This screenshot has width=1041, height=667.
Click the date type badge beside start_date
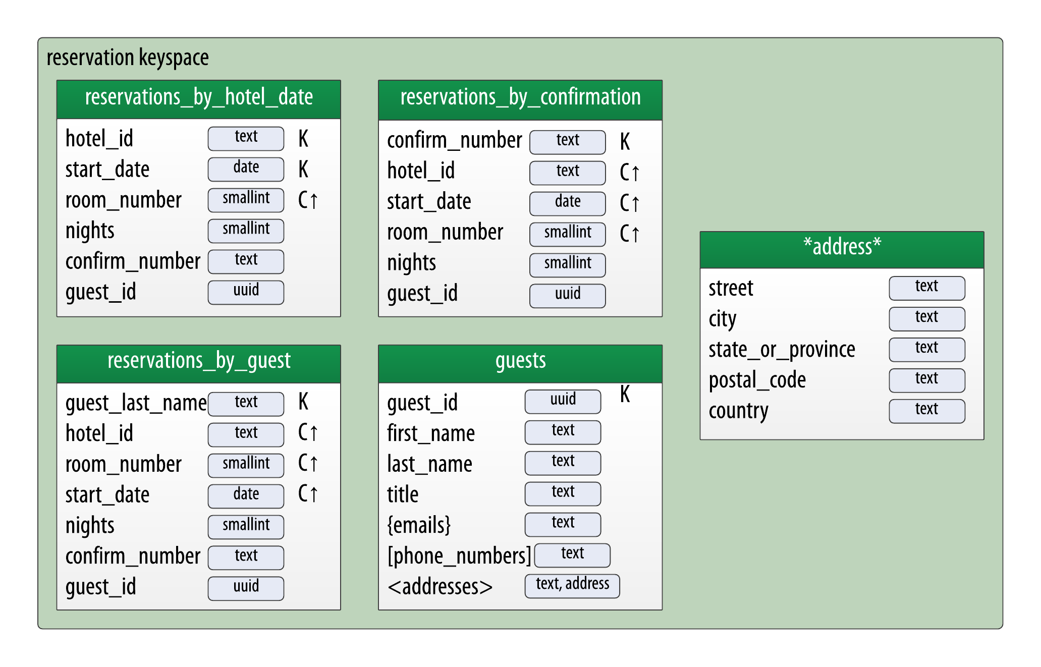pos(246,168)
